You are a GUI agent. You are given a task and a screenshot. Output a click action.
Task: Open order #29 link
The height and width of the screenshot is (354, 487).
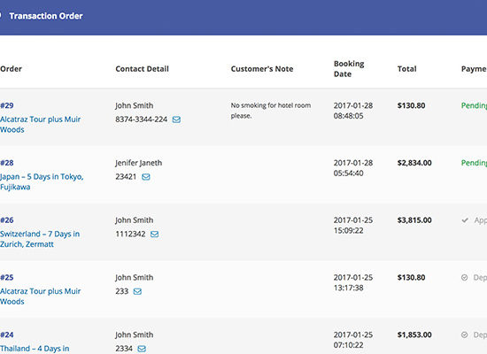coord(7,105)
